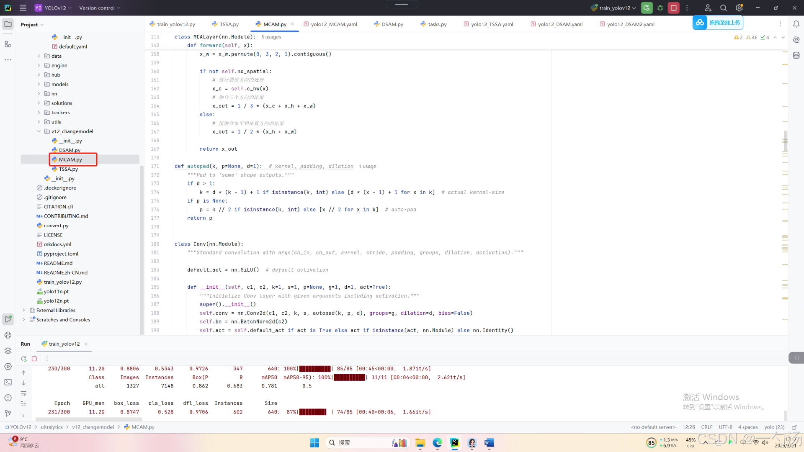This screenshot has width=804, height=452.
Task: Open the Database tool window
Action: 796,55
